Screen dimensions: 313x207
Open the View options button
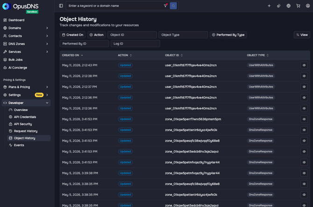[302, 35]
